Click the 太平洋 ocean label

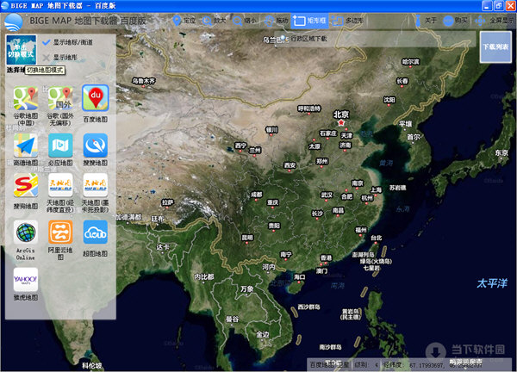click(492, 283)
